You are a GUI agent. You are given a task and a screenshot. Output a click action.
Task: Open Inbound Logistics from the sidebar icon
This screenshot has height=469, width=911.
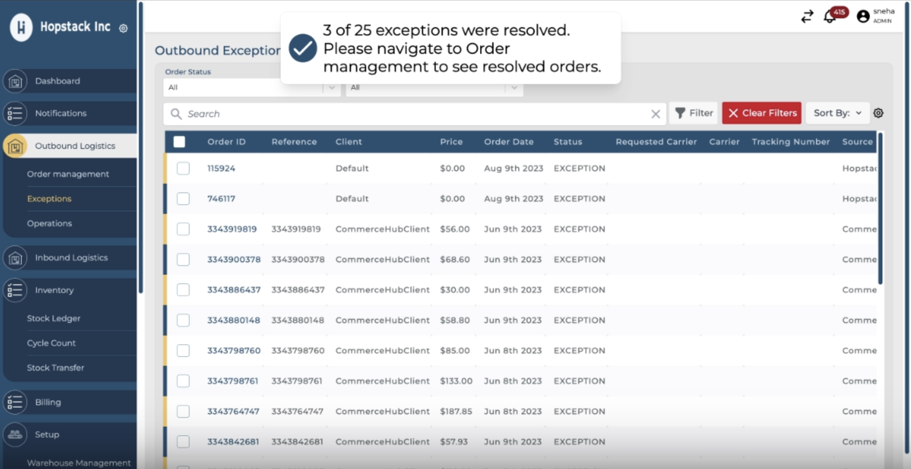[15, 258]
